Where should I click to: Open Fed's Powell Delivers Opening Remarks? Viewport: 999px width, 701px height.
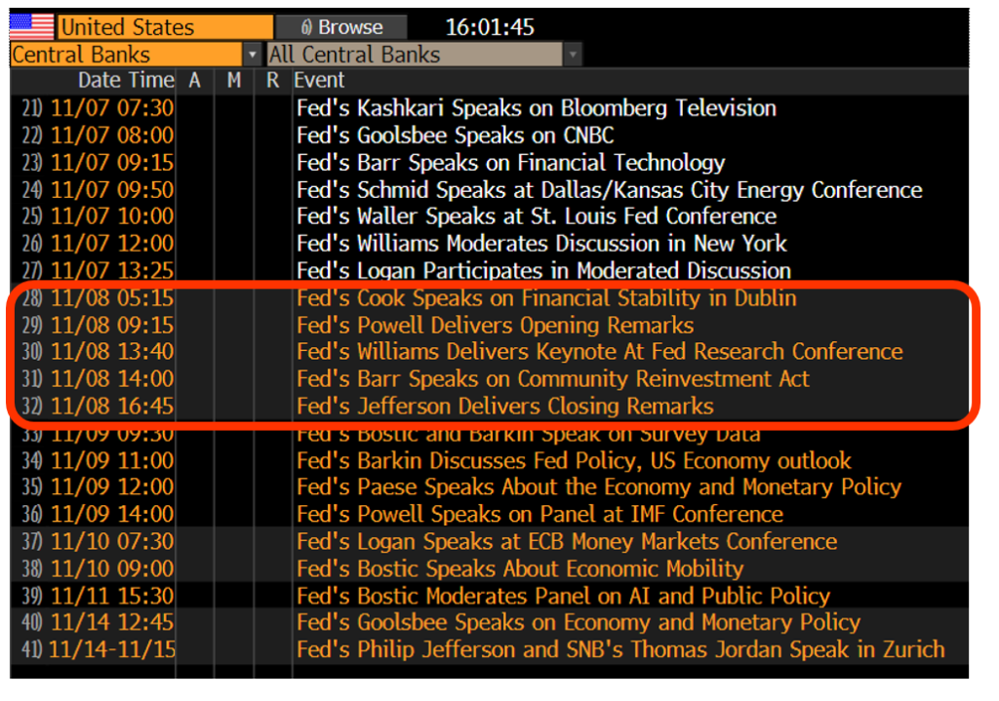pos(495,326)
